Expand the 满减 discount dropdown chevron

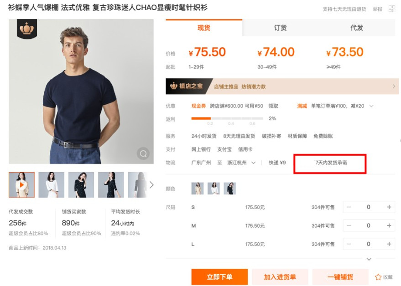tap(371, 106)
